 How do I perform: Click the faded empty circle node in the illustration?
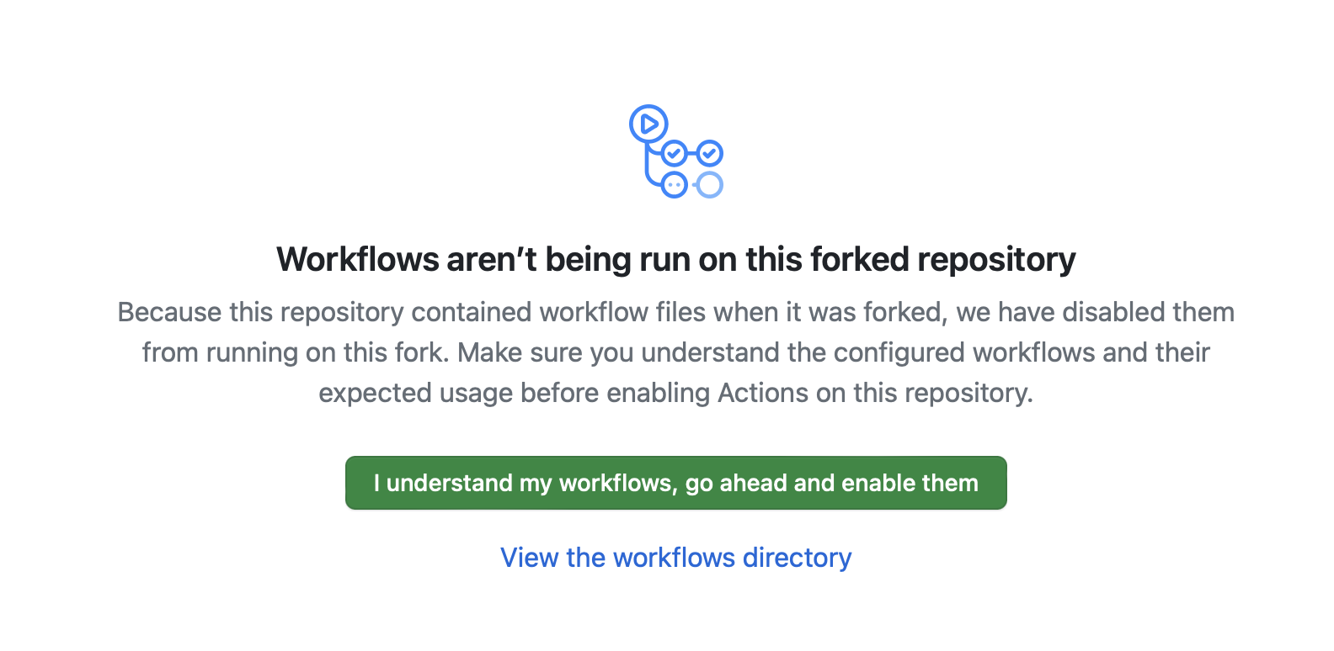point(710,184)
